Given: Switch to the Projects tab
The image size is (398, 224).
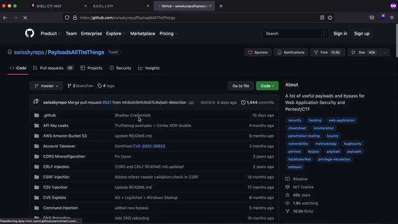Looking at the screenshot, I should coord(91,68).
